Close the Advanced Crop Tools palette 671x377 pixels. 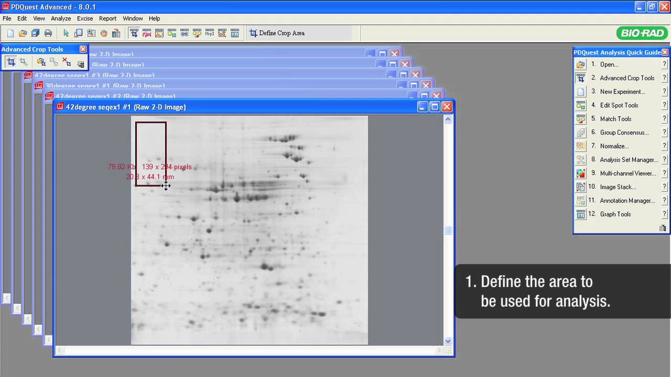pyautogui.click(x=83, y=49)
